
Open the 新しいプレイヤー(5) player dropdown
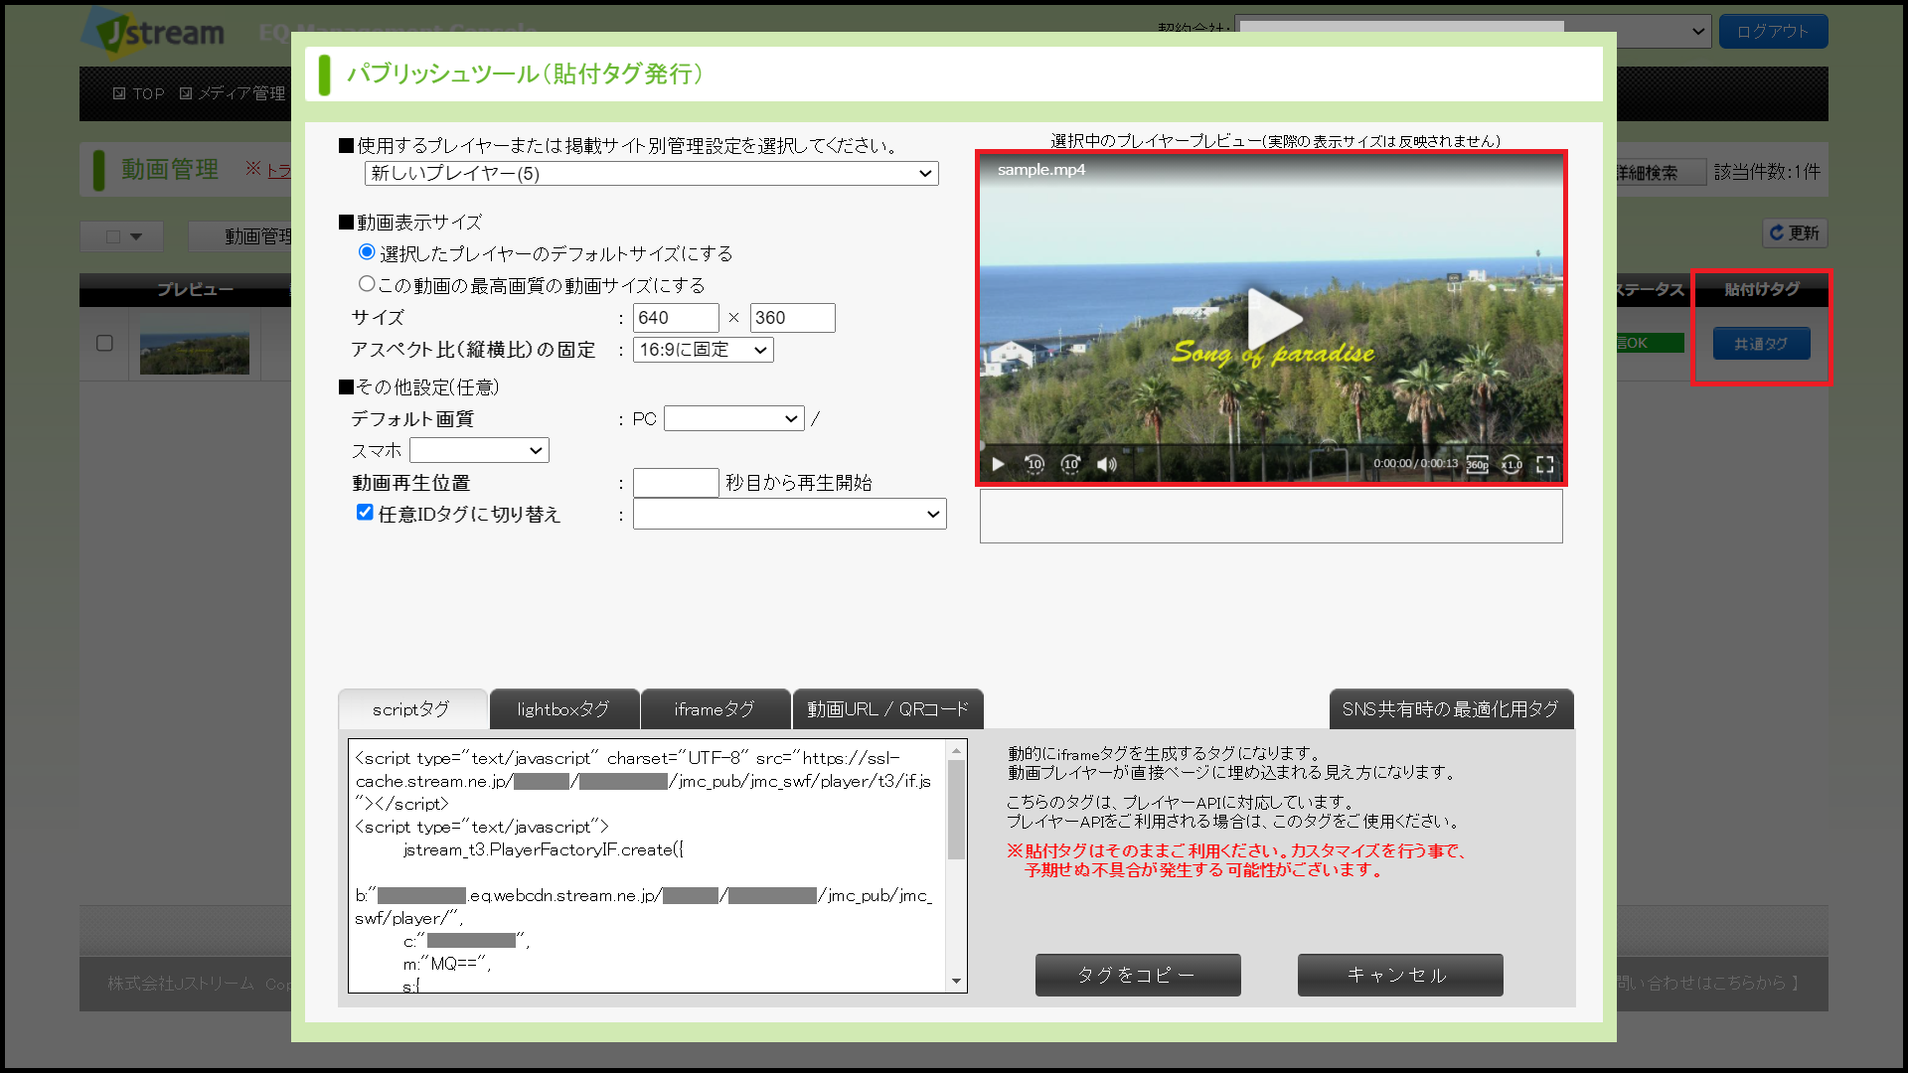click(x=651, y=174)
